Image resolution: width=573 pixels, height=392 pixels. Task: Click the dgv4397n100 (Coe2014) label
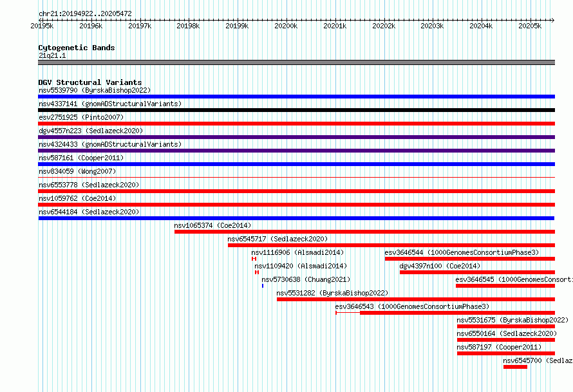click(x=440, y=266)
